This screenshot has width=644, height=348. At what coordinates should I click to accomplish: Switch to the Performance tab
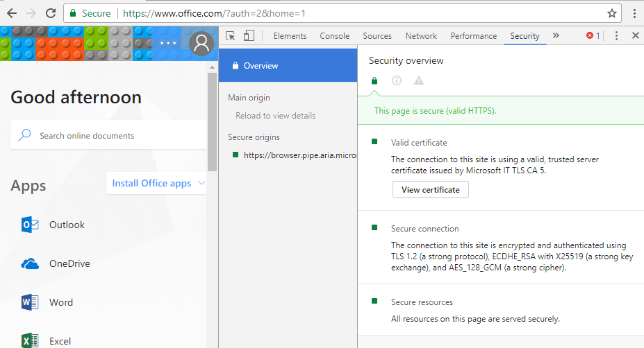(x=474, y=36)
